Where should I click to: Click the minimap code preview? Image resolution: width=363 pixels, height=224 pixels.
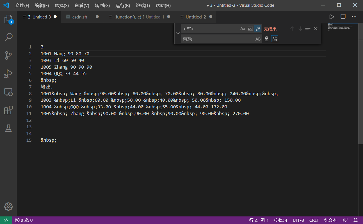click(x=340, y=27)
